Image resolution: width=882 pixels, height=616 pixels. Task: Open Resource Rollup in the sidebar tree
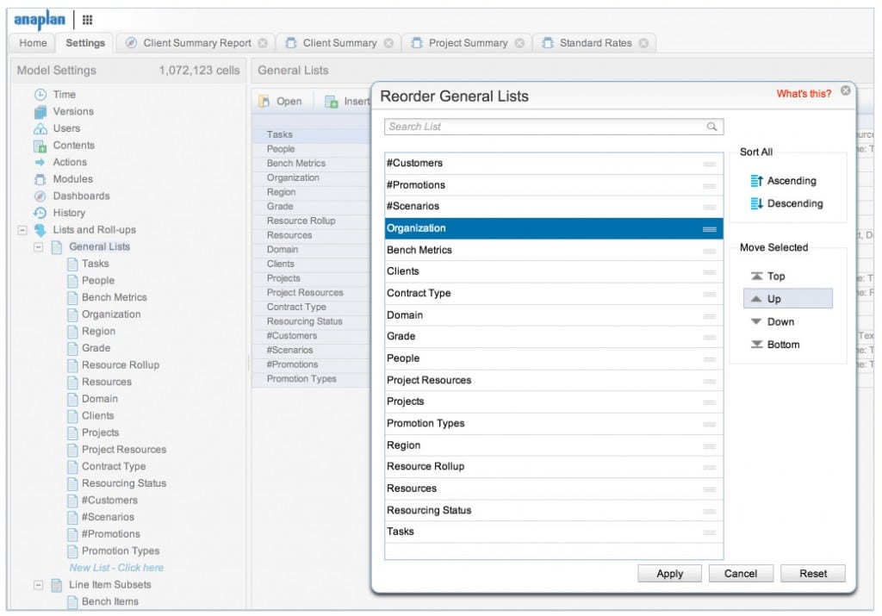coord(121,365)
